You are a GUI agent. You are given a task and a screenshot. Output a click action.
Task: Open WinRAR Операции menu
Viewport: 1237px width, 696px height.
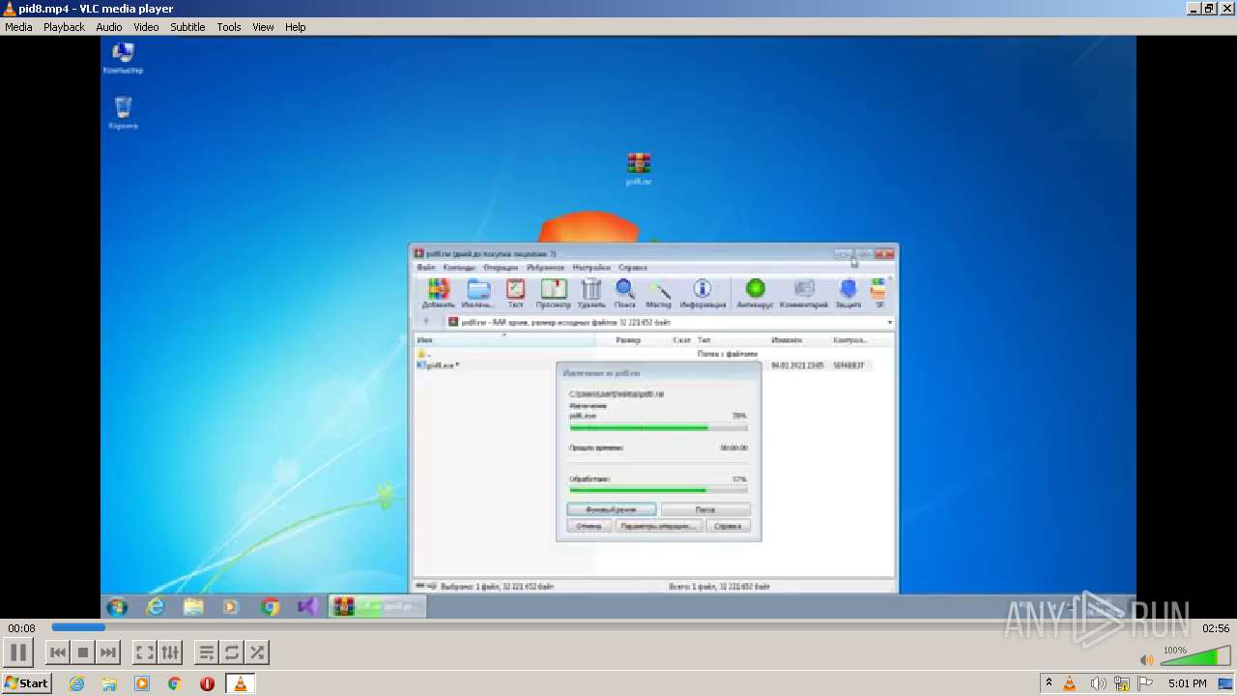(501, 268)
